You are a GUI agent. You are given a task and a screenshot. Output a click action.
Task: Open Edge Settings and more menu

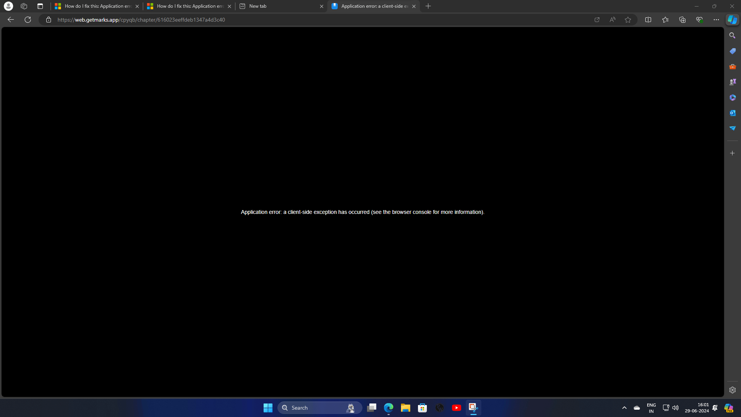[x=716, y=20]
